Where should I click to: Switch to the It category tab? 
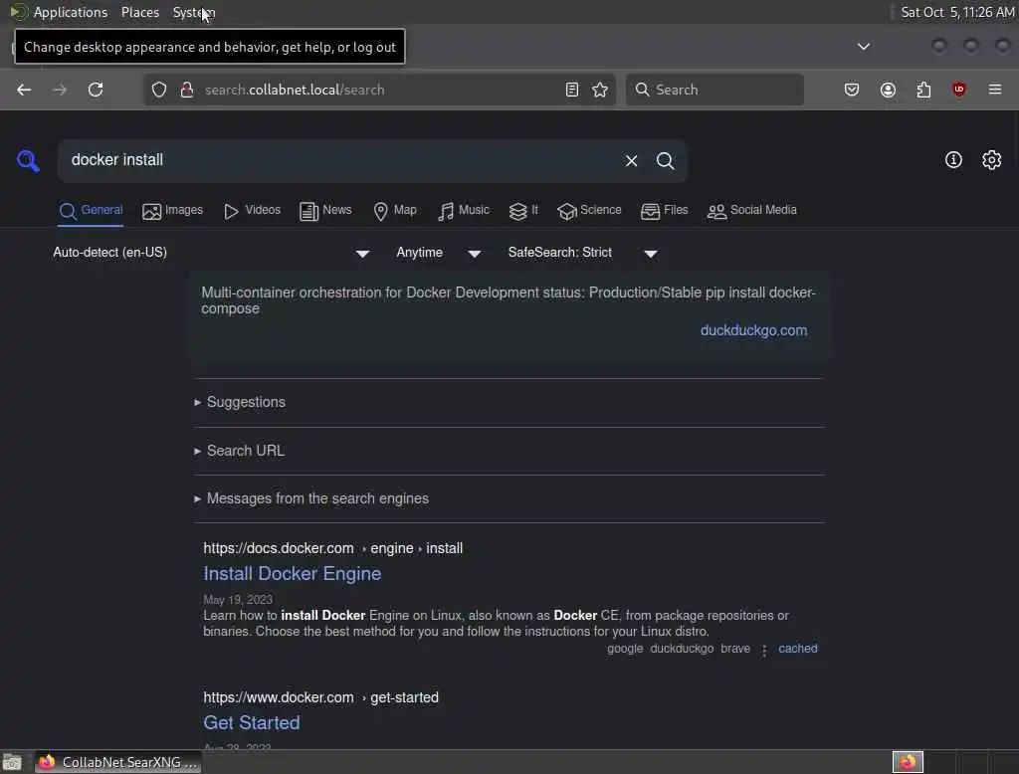point(523,211)
